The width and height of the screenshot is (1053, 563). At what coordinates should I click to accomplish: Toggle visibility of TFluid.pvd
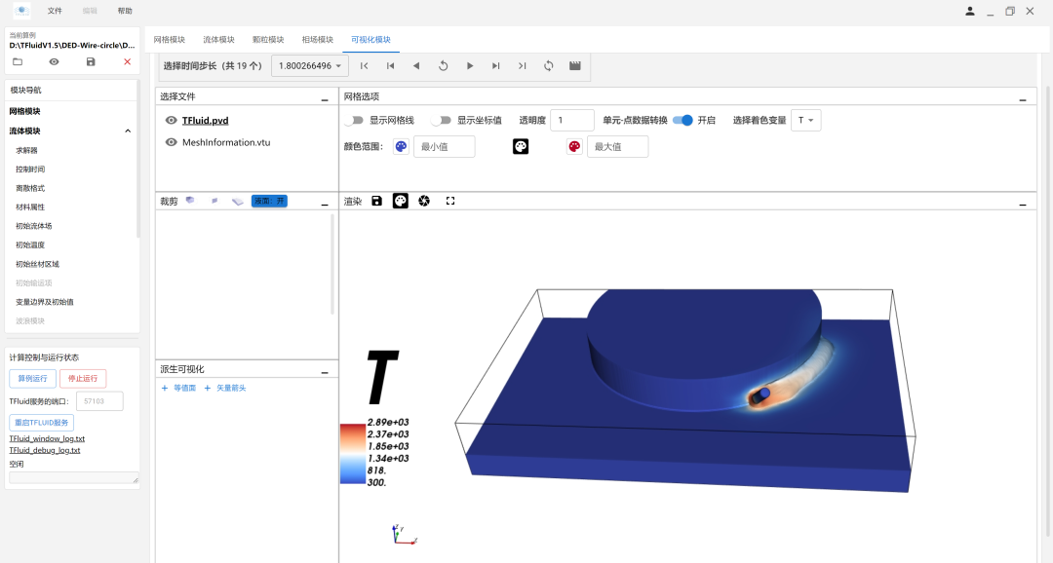(172, 120)
